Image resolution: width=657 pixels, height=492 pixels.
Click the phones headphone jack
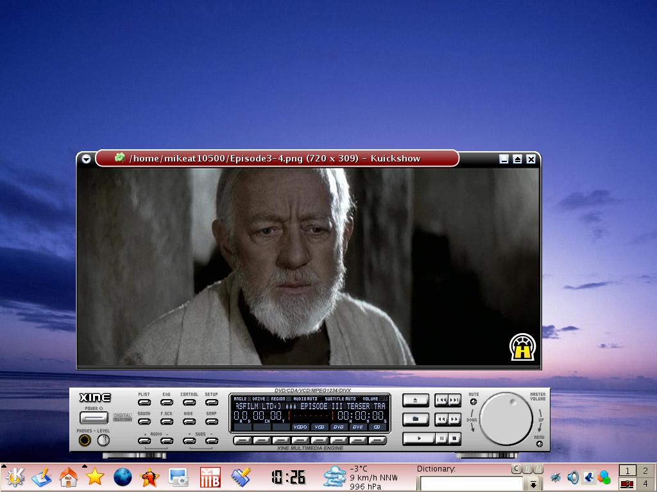pos(85,440)
